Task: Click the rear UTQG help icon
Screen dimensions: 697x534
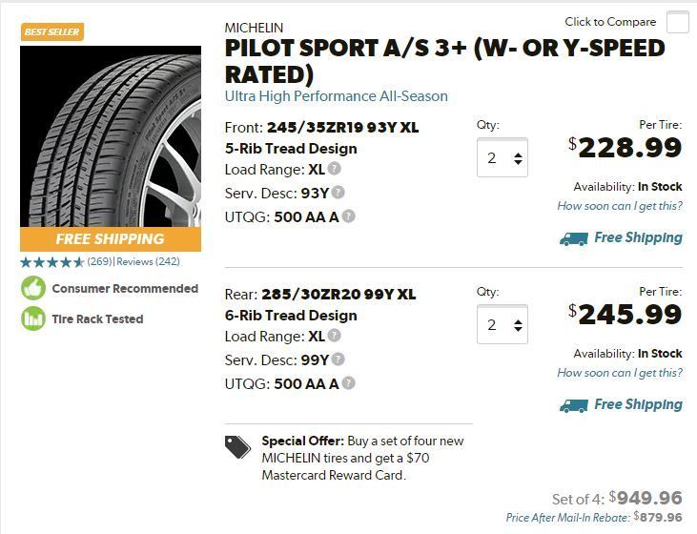Action: [349, 383]
